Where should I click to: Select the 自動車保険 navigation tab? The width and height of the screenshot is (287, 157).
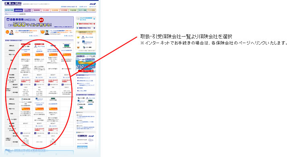click(18, 10)
